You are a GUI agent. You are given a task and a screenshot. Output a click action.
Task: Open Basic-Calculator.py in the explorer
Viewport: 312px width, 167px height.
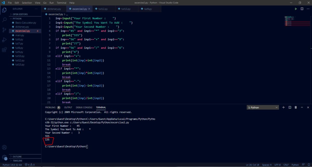(25, 23)
